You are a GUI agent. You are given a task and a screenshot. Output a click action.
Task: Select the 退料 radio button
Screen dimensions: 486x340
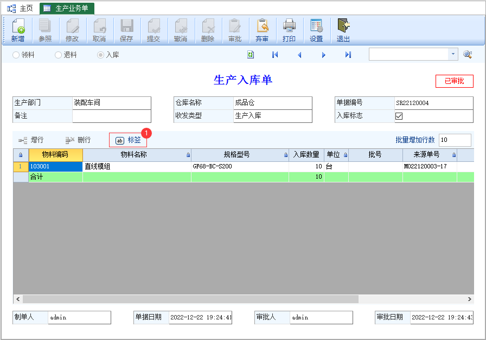coord(58,55)
